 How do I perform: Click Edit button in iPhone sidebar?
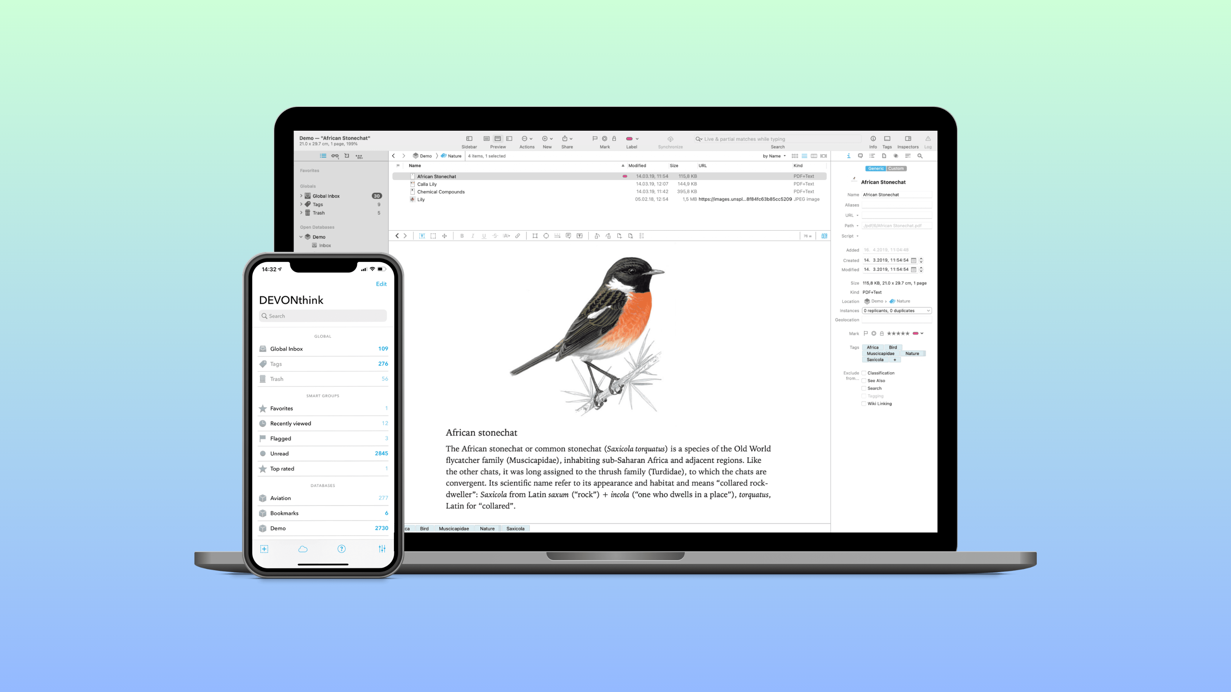(381, 283)
